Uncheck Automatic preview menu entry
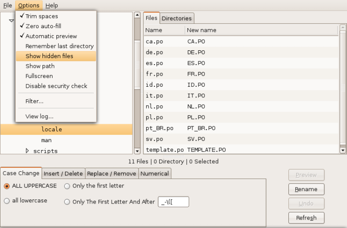 point(51,36)
